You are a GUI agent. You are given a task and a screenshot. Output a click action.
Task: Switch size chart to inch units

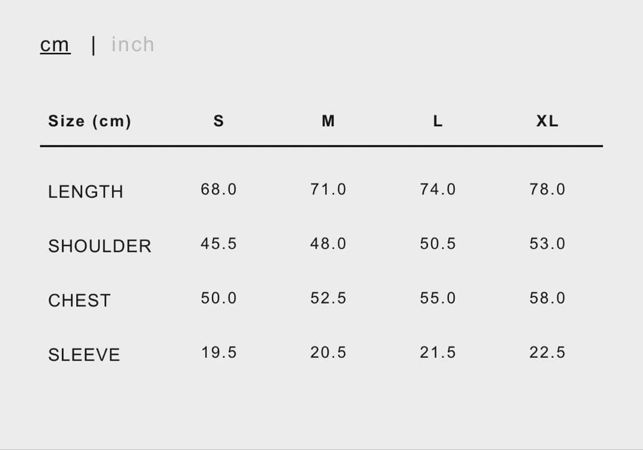point(133,45)
